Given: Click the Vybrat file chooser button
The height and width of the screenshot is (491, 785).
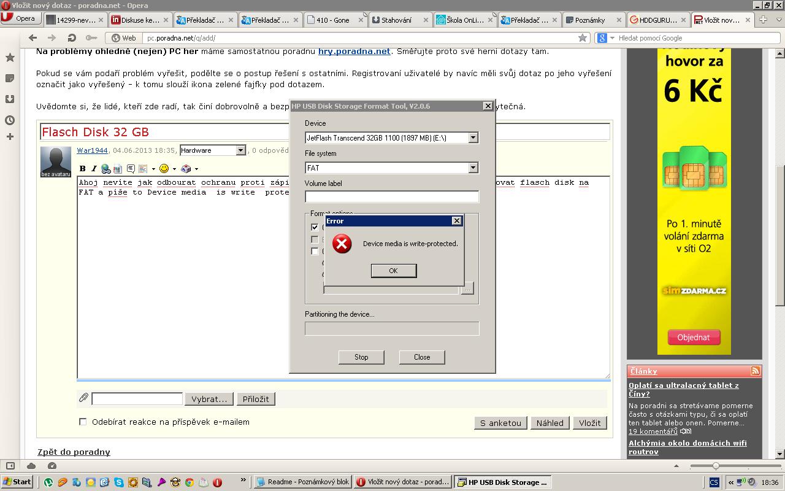Looking at the screenshot, I should (x=209, y=399).
